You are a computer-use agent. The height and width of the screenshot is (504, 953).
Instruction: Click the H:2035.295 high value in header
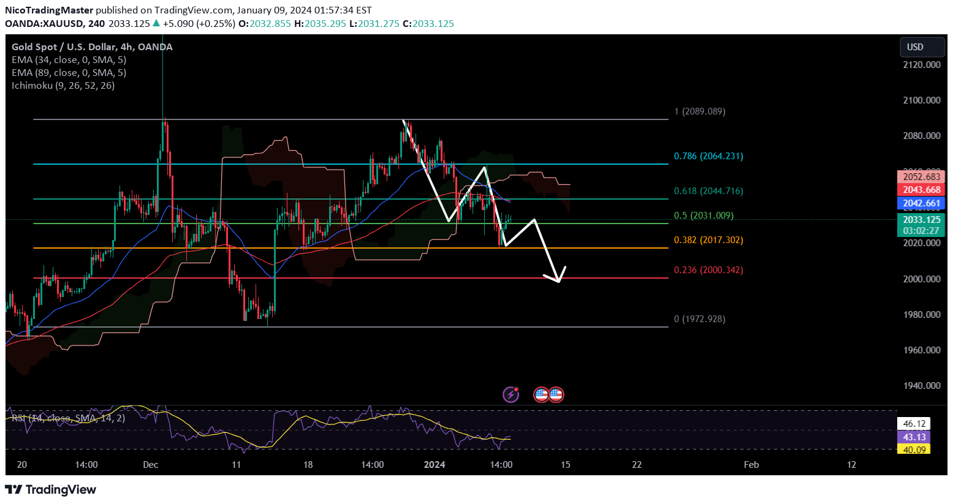point(320,24)
